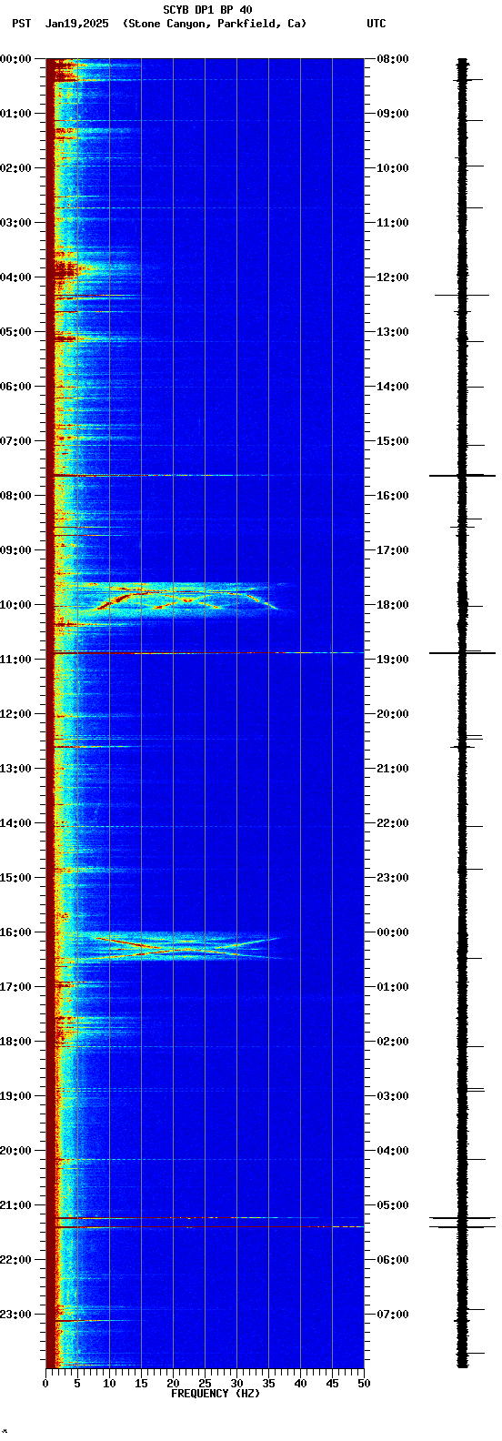Click the PST time label '10:00'
Viewport: 502px width, 1441px height.
tap(16, 605)
